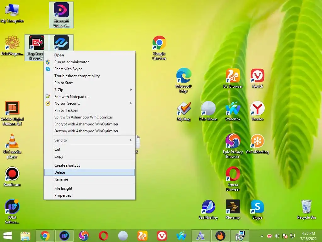Select the IObit Software desktop shortcut
This screenshot has height=242, width=322.
click(x=12, y=211)
